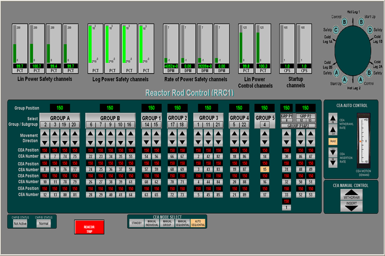Click the Lin Power Control bar reading 99.8

pyautogui.click(x=246, y=49)
